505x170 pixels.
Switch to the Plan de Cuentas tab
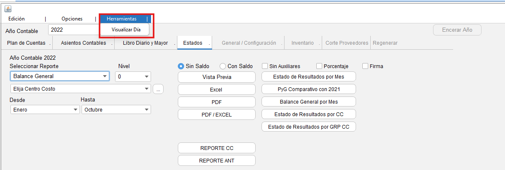tap(26, 43)
